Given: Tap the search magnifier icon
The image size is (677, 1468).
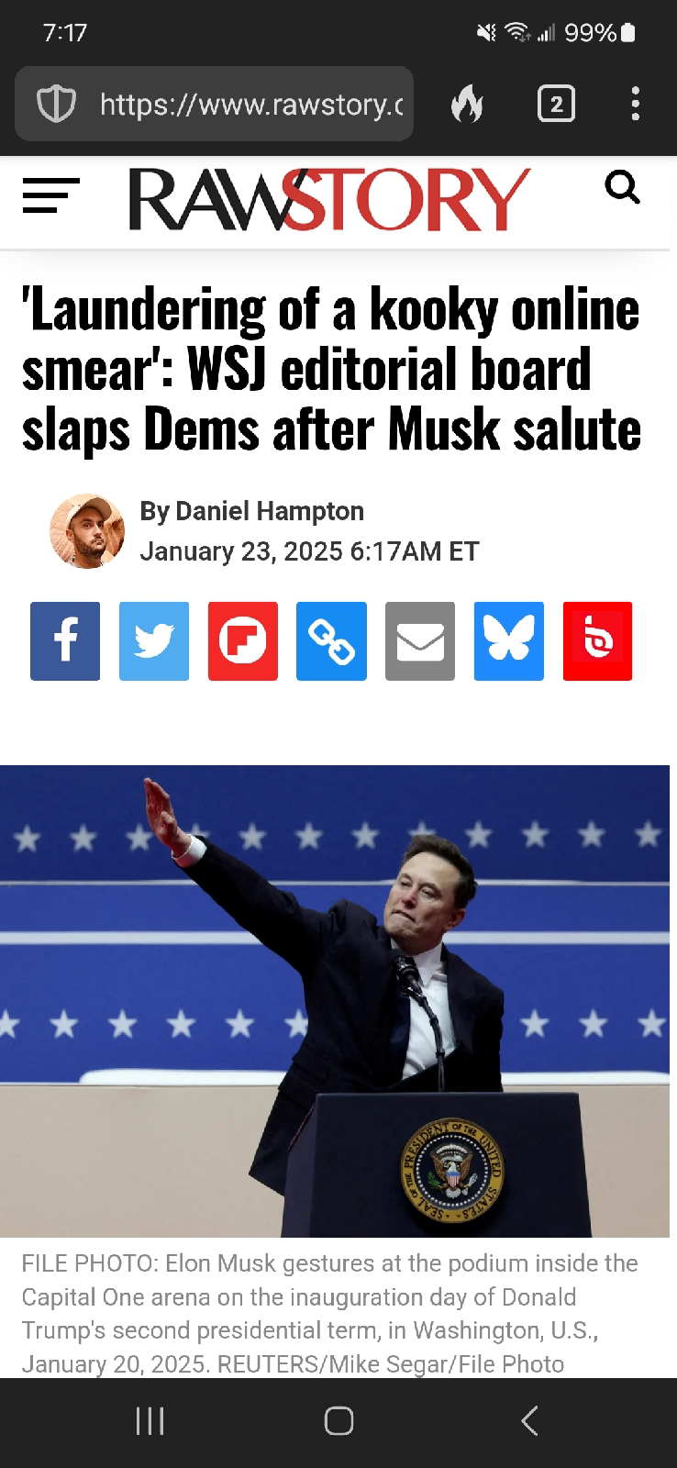Looking at the screenshot, I should pyautogui.click(x=623, y=188).
